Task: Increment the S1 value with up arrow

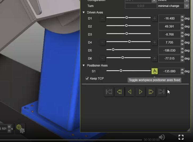Action: pos(182,70)
